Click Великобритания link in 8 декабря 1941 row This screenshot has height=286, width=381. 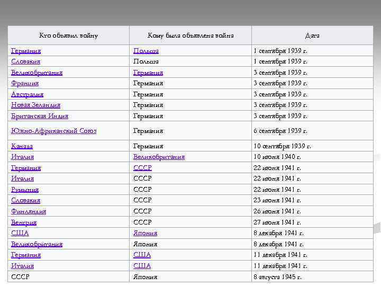pos(37,244)
